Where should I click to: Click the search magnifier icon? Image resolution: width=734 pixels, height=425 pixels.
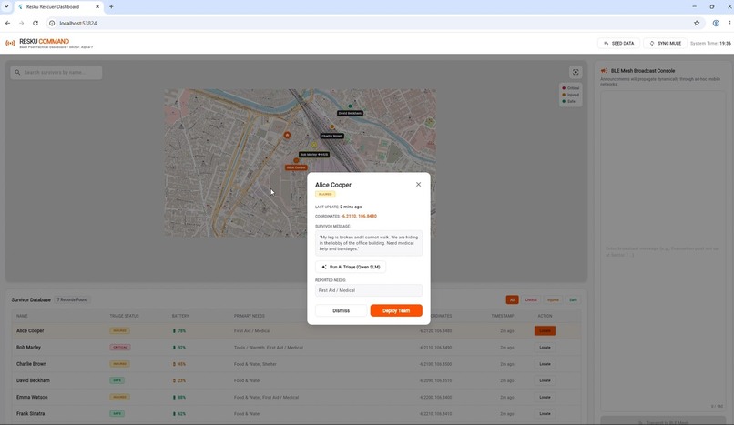(x=17, y=72)
